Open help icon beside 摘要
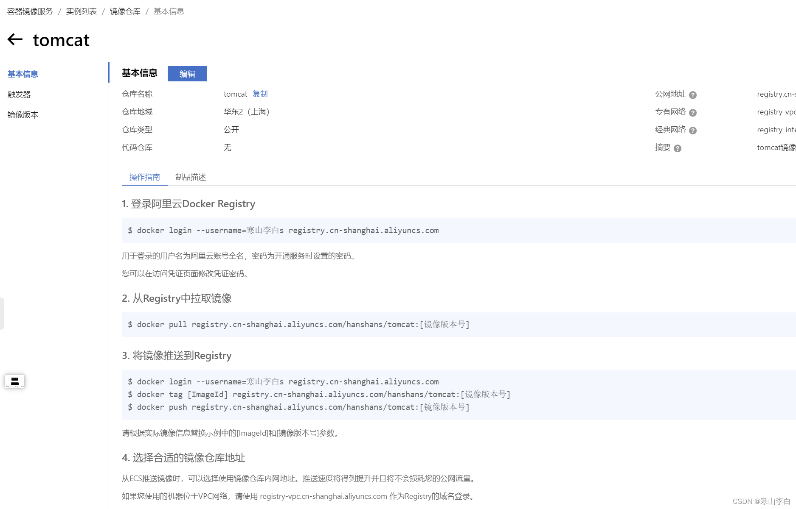The height and width of the screenshot is (509, 796). [677, 148]
